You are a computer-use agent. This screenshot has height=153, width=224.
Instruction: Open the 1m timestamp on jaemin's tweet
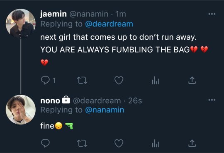pyautogui.click(x=121, y=14)
